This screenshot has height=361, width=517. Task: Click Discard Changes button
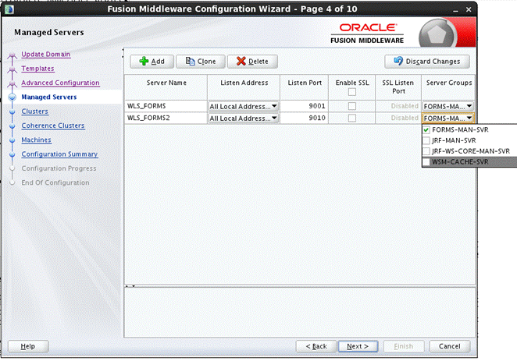pos(427,62)
